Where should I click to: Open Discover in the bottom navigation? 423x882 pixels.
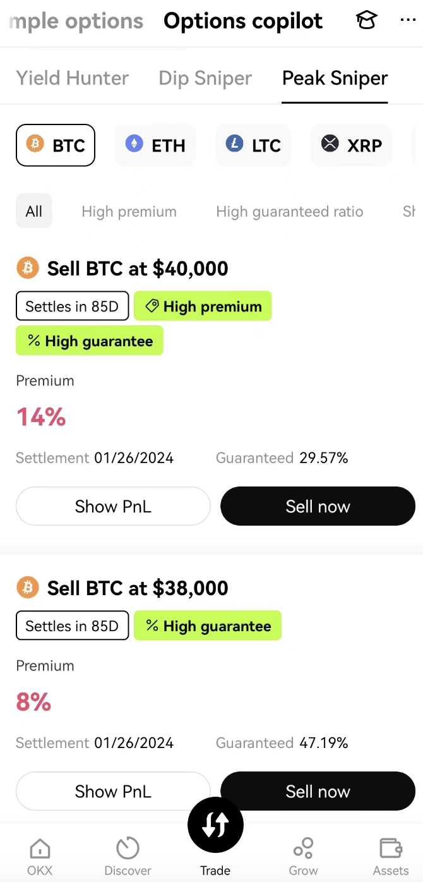point(128,856)
